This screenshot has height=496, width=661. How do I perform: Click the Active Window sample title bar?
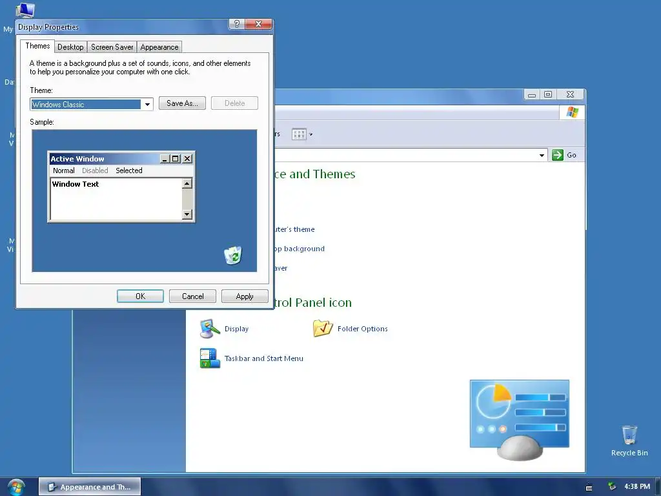tap(104, 159)
